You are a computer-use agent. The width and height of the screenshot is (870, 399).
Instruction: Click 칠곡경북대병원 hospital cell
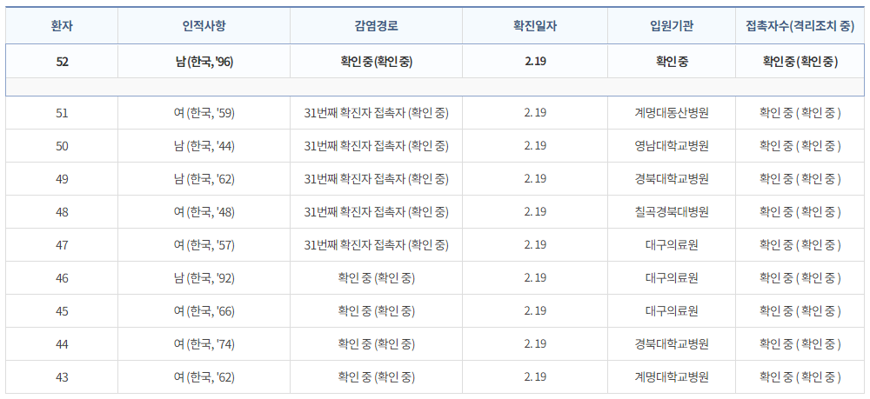[x=672, y=212]
